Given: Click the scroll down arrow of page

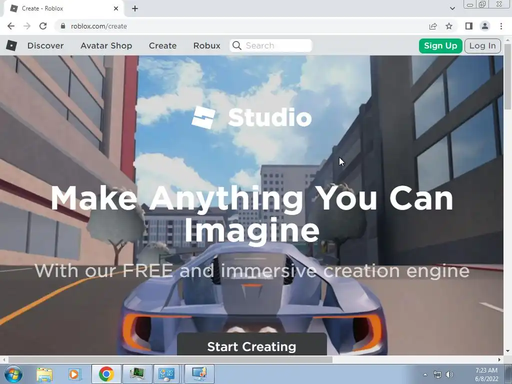Looking at the screenshot, I should coord(508,351).
